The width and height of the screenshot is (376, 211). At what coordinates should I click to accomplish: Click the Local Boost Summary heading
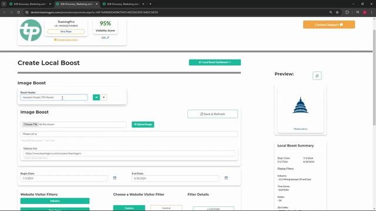(296, 145)
